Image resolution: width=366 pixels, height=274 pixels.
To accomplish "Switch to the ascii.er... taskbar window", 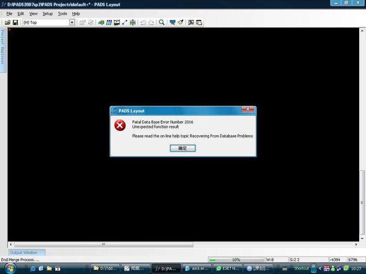I will pyautogui.click(x=197, y=269).
